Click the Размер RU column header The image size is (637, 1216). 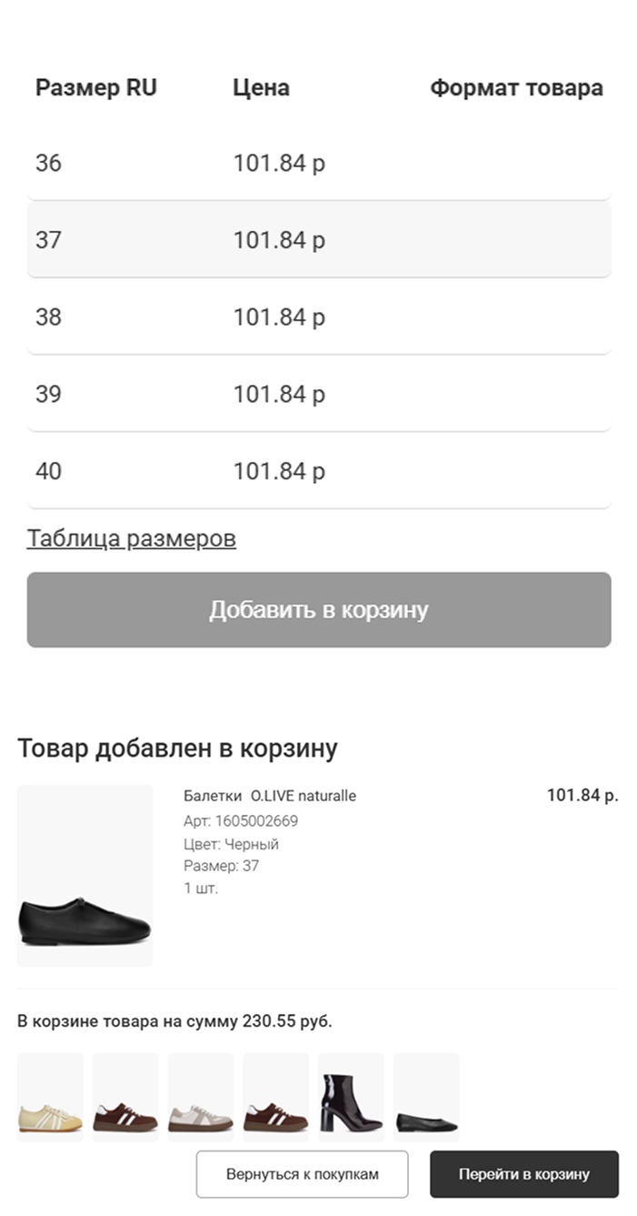coord(95,88)
